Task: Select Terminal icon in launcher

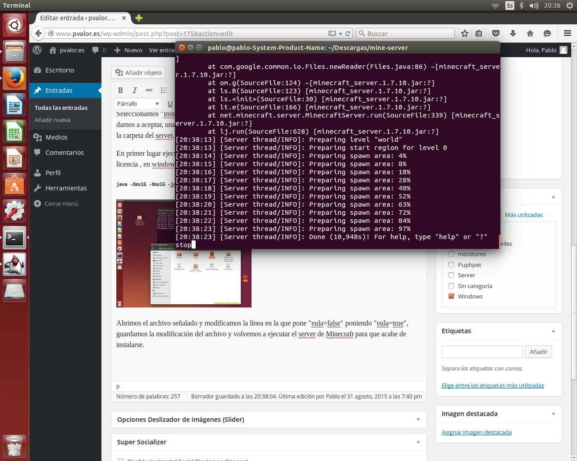Action: click(14, 238)
